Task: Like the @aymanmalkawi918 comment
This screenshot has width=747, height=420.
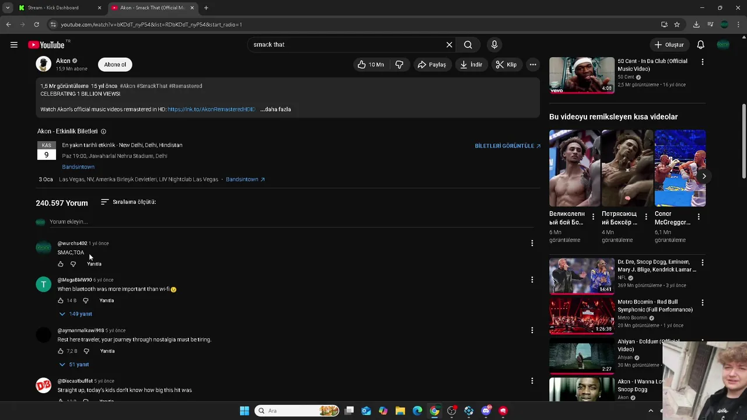Action: 61,351
